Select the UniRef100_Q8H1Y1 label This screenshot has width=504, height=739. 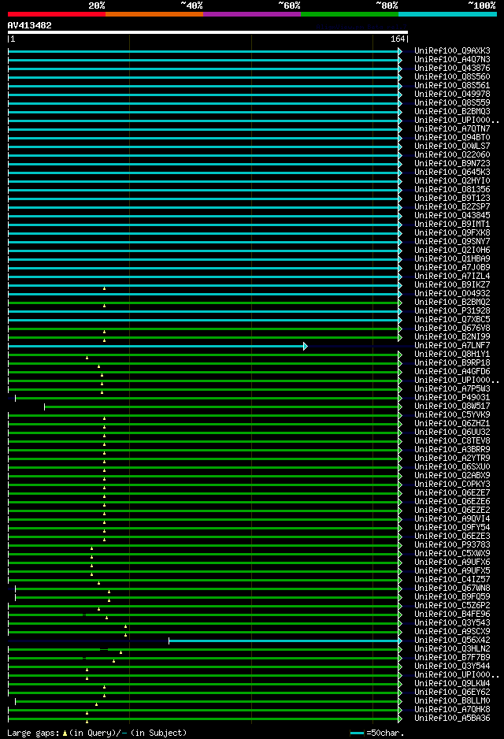click(x=452, y=354)
